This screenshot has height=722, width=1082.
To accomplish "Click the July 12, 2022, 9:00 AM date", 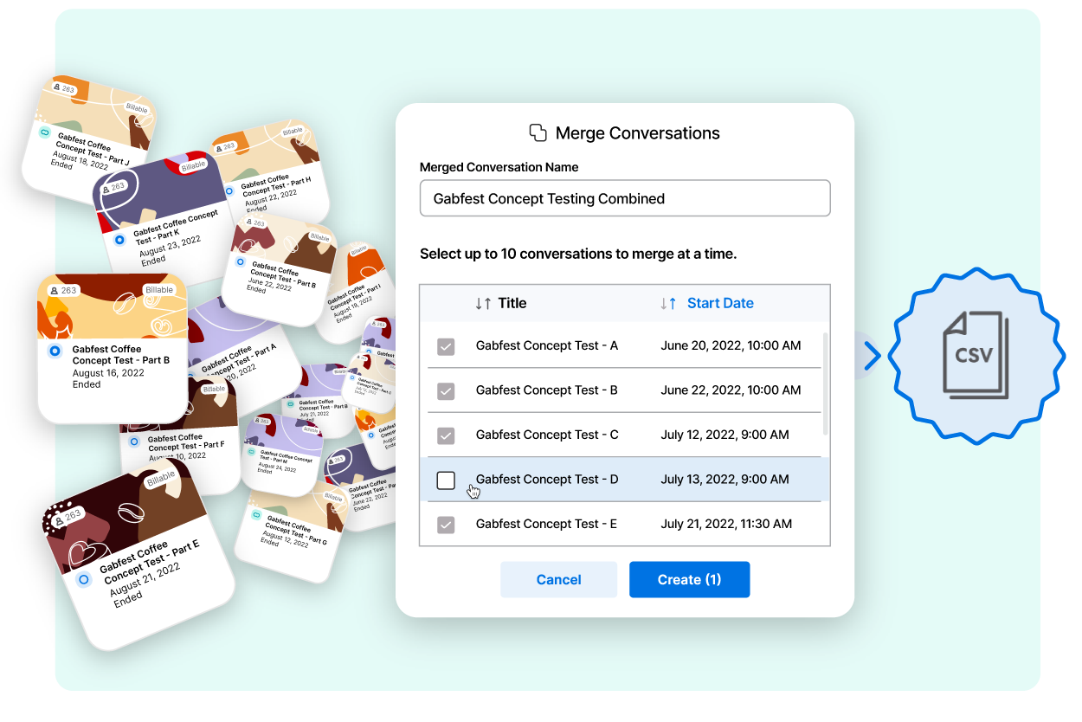I will (725, 435).
